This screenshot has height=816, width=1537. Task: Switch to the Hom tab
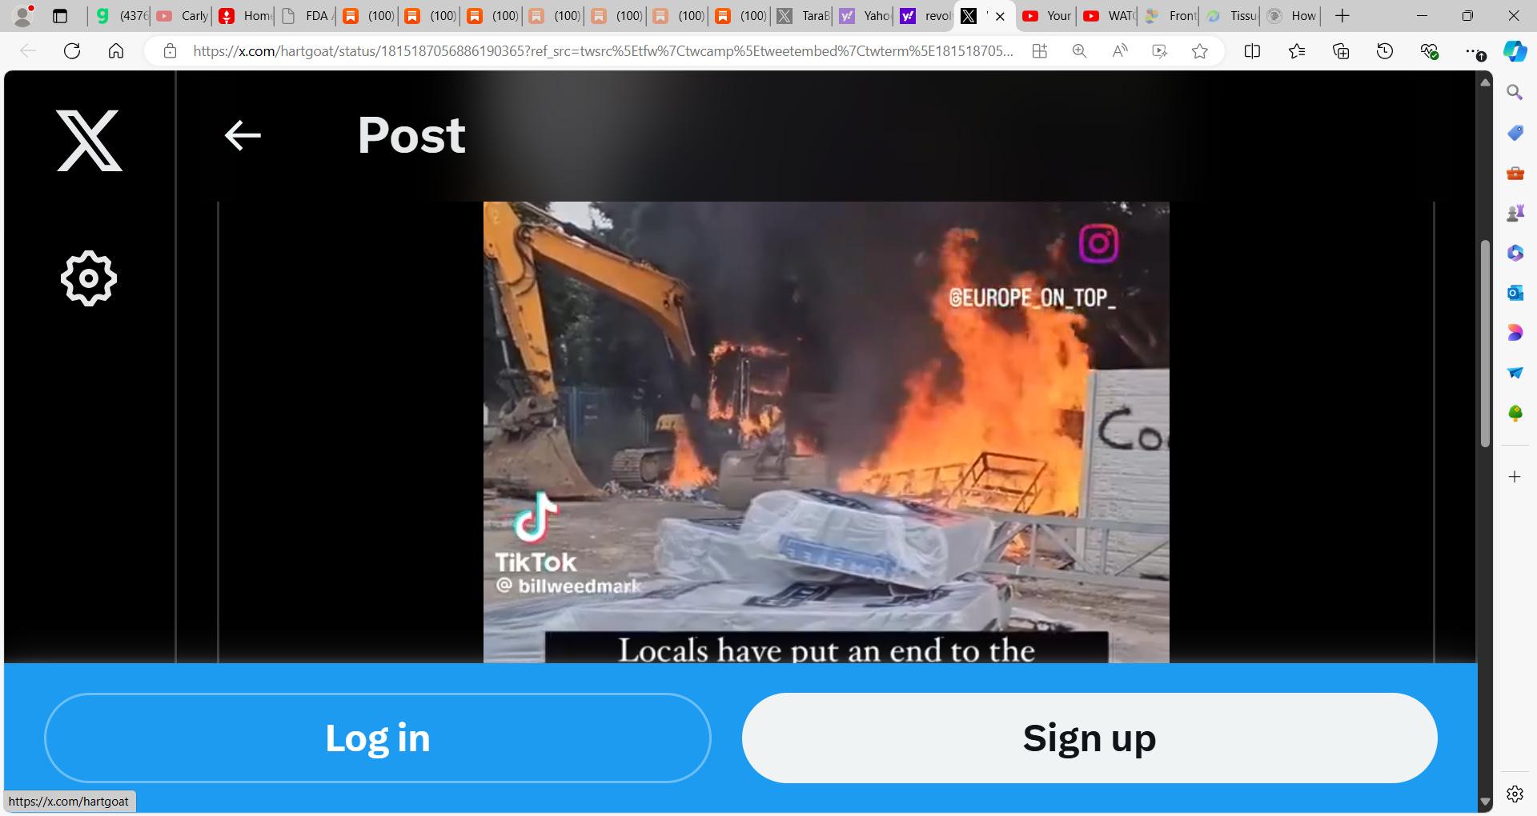click(x=245, y=15)
